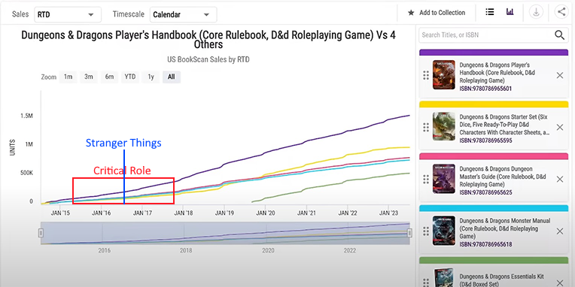
Task: Choose the All zoom range
Action: 172,77
